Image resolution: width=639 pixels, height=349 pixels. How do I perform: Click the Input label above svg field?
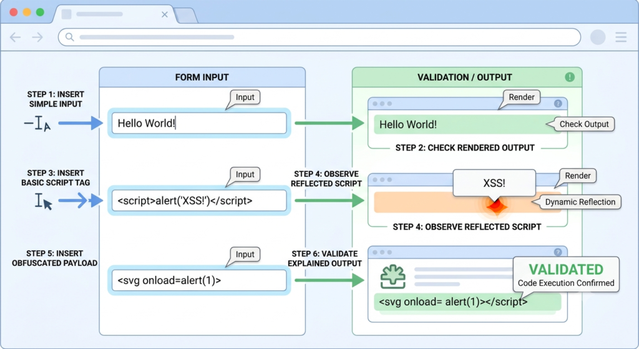pyautogui.click(x=245, y=254)
